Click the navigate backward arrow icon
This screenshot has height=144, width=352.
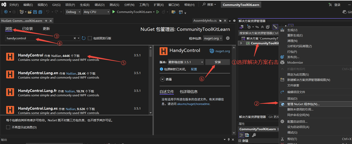(x=6, y=12)
